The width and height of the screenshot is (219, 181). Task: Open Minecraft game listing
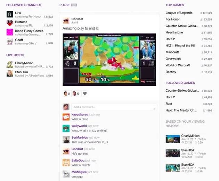(172, 52)
